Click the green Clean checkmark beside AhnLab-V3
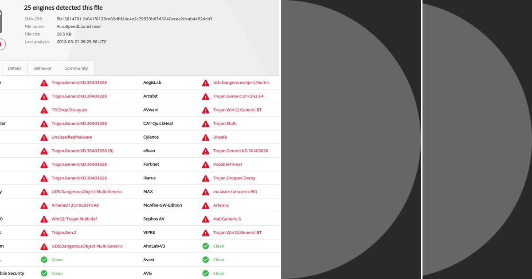Viewport: 532px width, 279px height. tap(205, 246)
